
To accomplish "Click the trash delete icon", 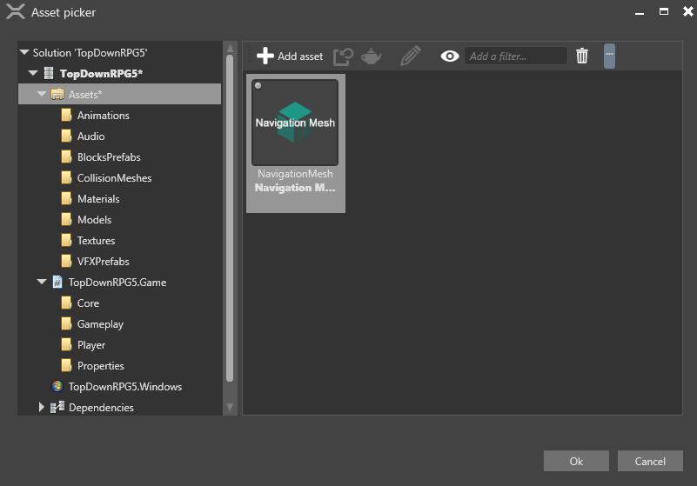I will (582, 56).
